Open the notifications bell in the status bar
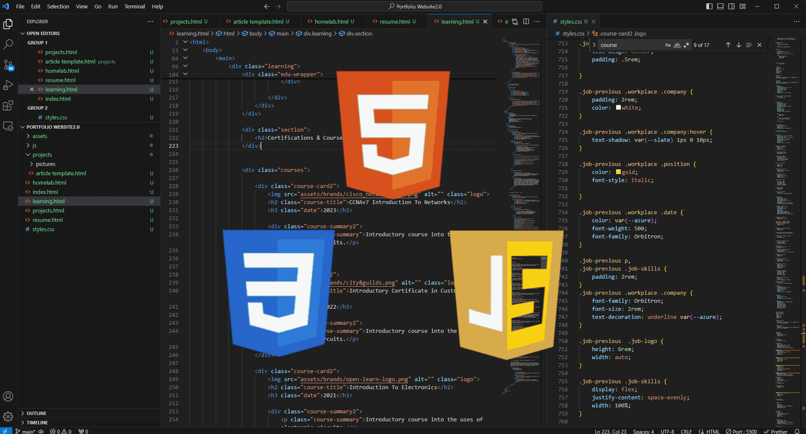 pyautogui.click(x=797, y=431)
